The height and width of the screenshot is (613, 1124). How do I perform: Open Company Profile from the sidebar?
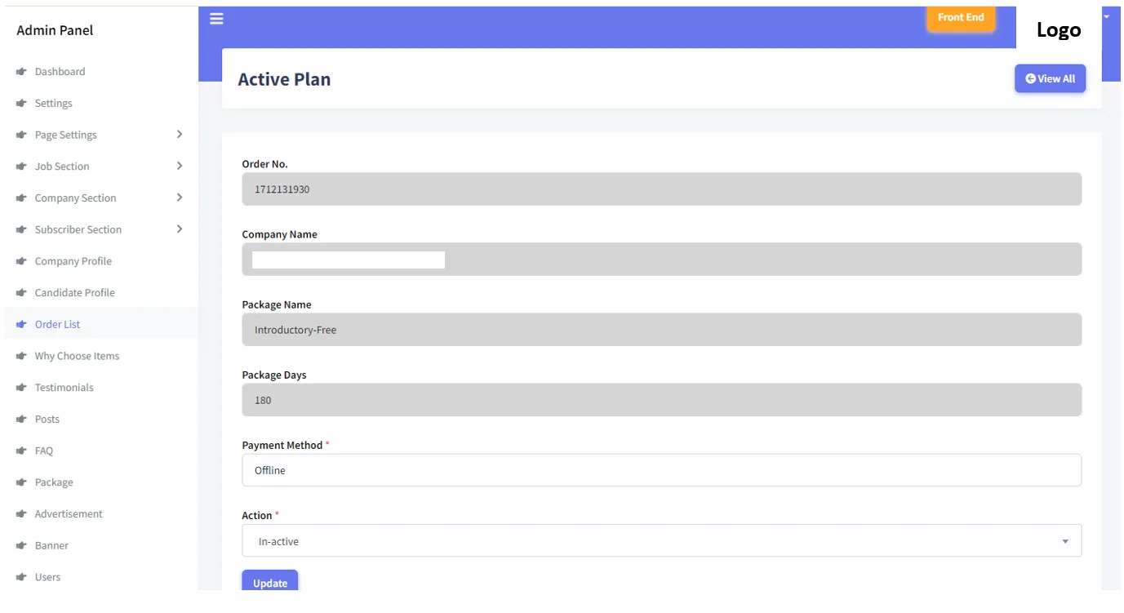pyautogui.click(x=73, y=261)
